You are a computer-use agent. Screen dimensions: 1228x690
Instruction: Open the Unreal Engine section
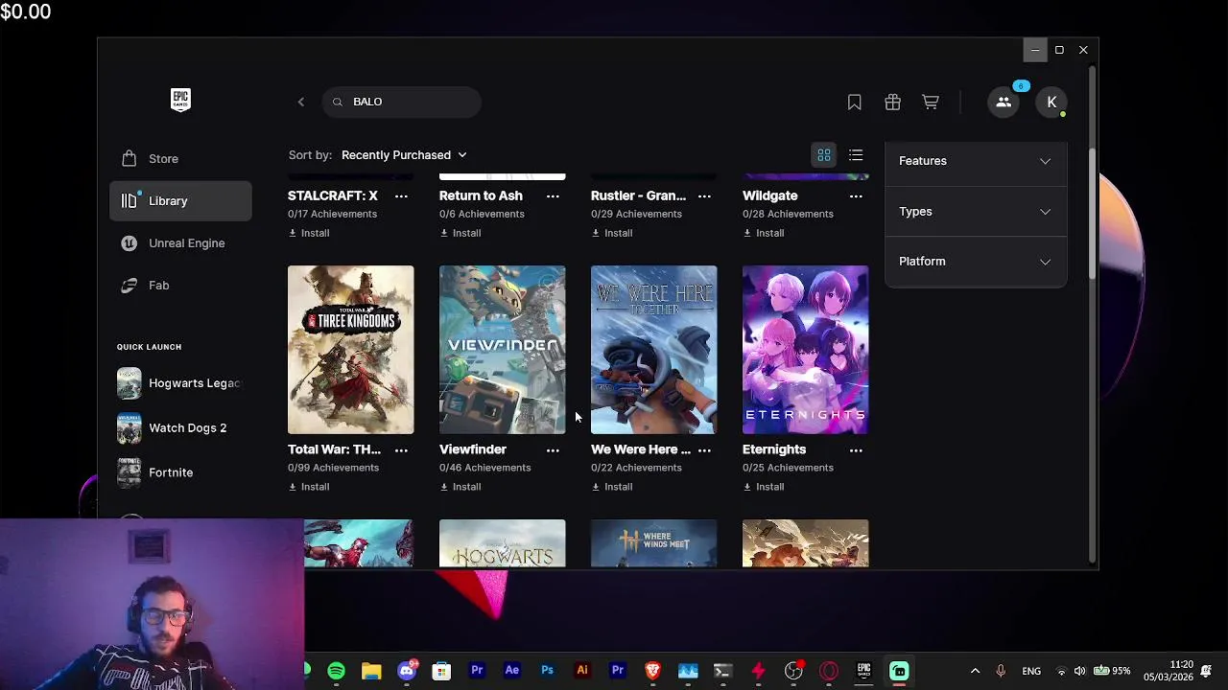(180, 242)
